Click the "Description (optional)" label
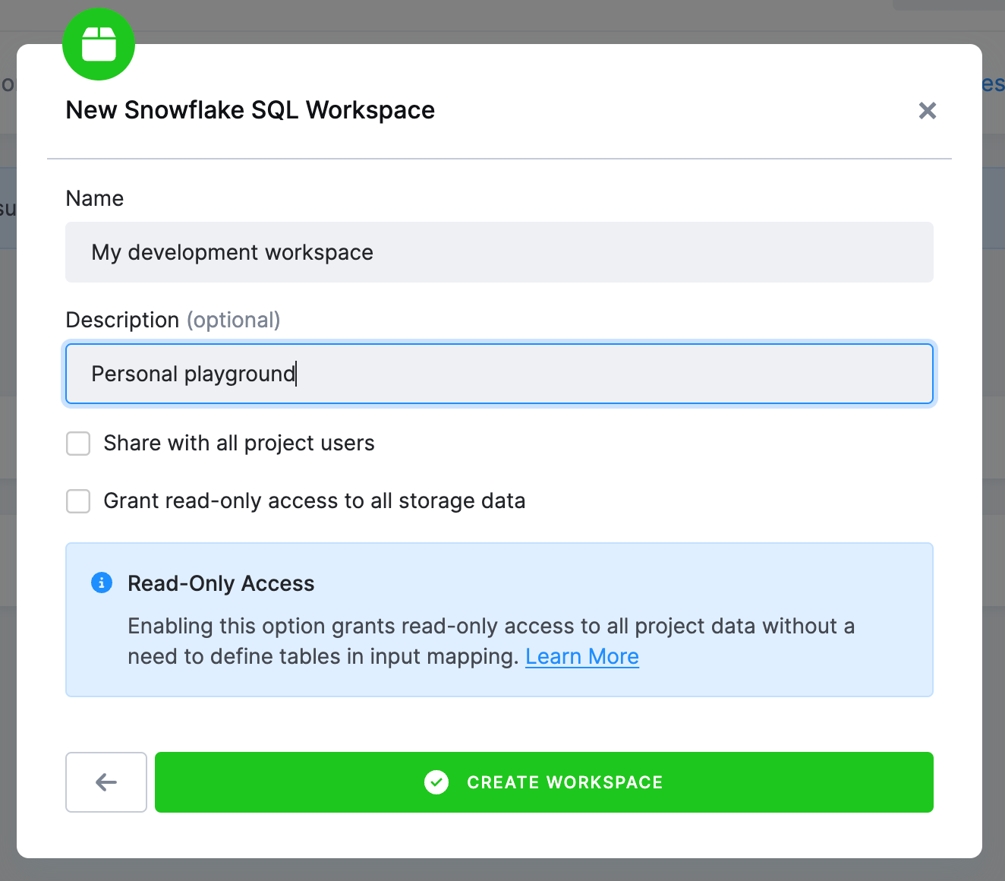 [173, 320]
